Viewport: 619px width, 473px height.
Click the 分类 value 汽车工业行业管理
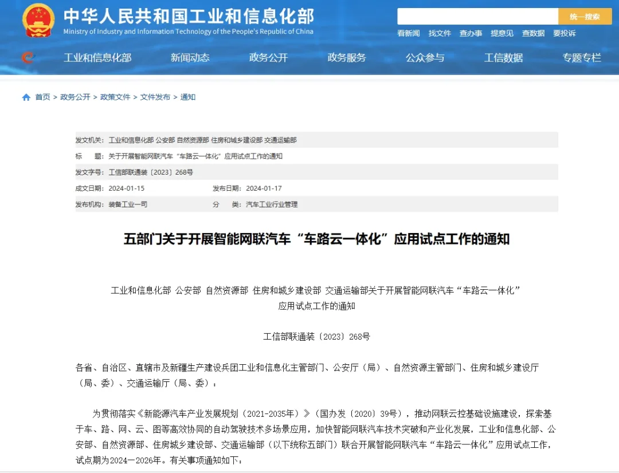click(272, 204)
